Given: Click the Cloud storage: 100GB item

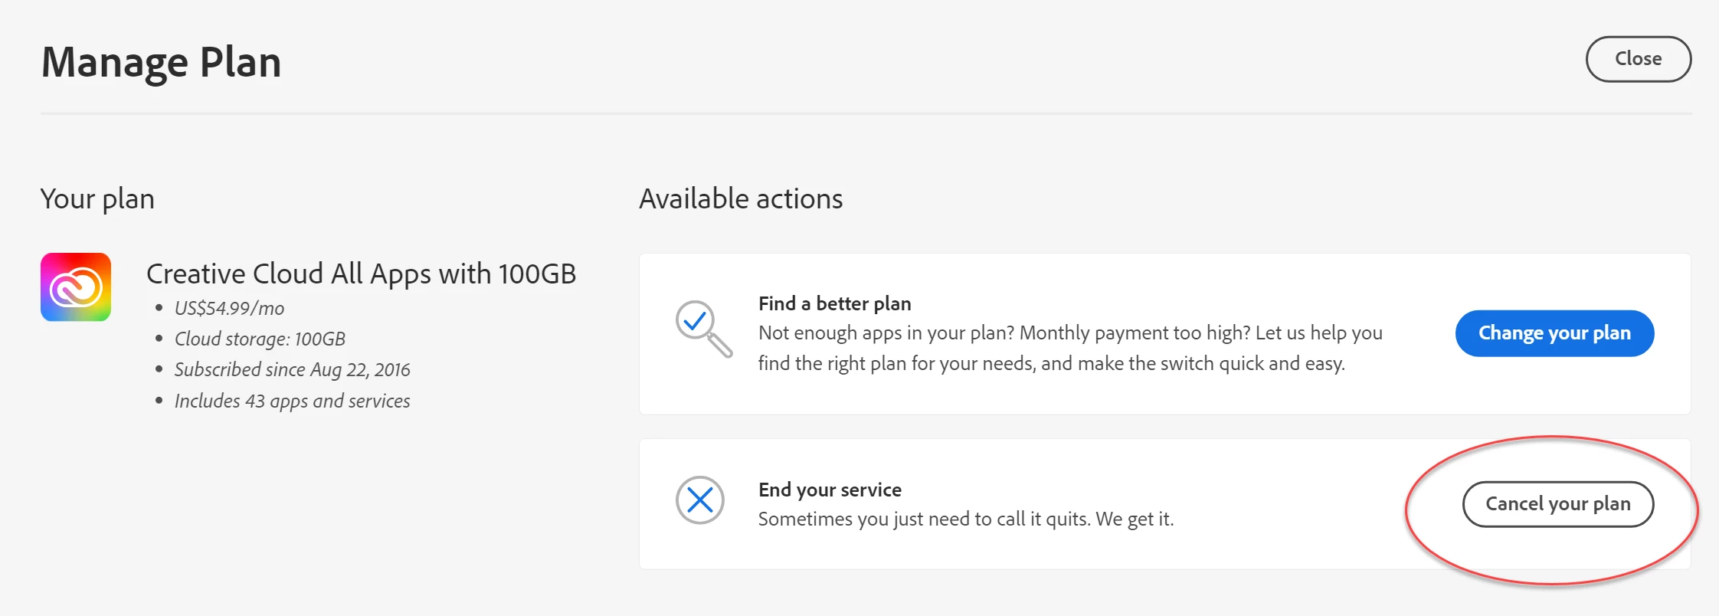Looking at the screenshot, I should click(260, 339).
